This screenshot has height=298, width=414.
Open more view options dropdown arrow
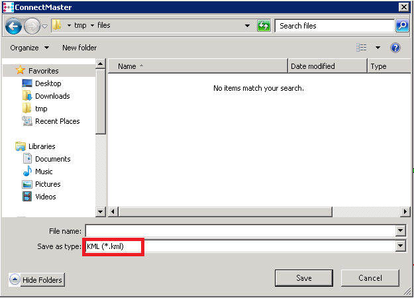coord(378,48)
